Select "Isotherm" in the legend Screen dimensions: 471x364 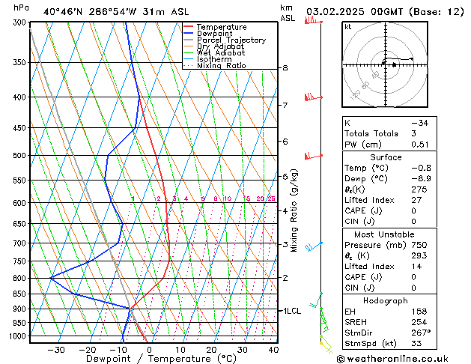[214, 59]
